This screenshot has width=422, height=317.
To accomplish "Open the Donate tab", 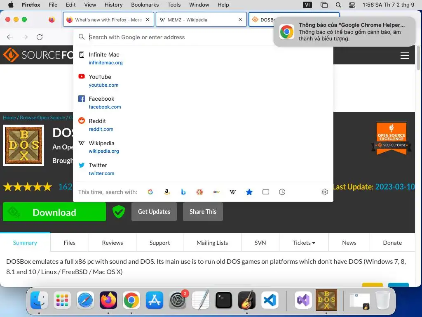I will 392,243.
